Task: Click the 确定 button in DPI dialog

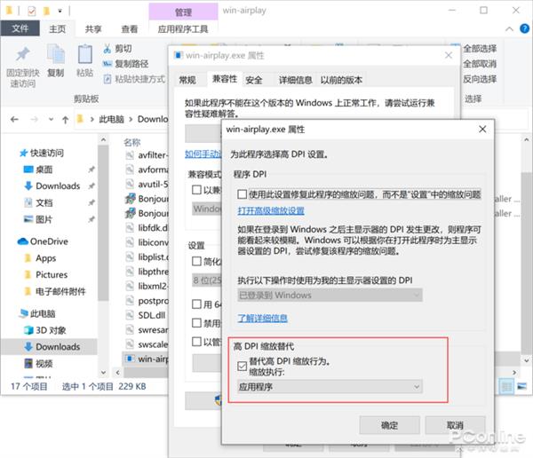Action: click(x=389, y=425)
